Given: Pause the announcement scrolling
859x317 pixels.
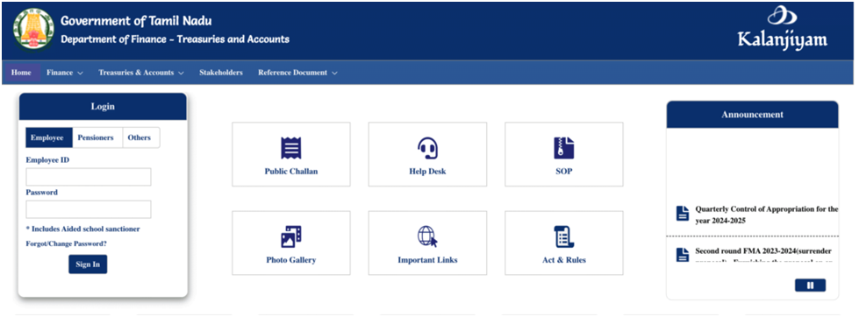Looking at the screenshot, I should coord(810,285).
